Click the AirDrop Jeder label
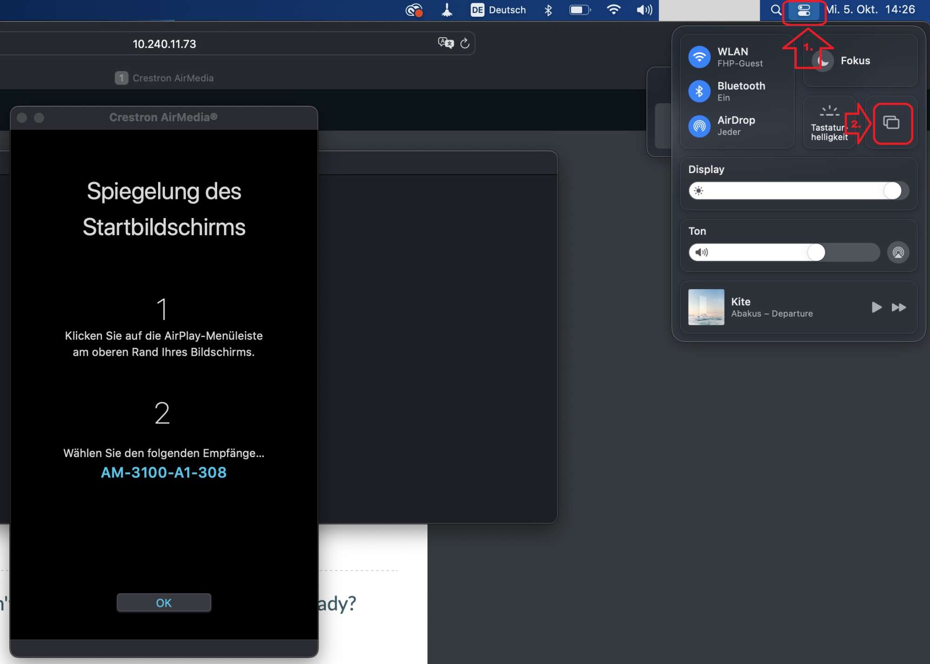This screenshot has width=930, height=664. click(736, 126)
